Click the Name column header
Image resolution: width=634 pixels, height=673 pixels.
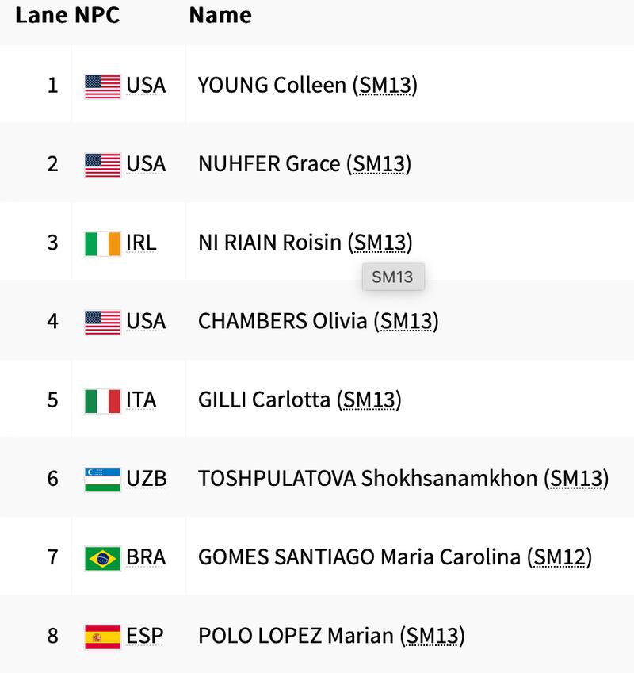[220, 15]
